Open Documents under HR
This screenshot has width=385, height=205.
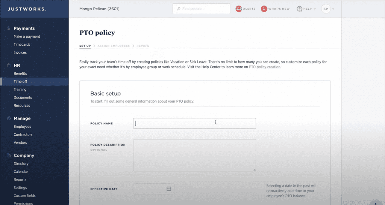23,97
